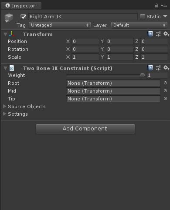Open the Inspector panel options menu
170x210 pixels.
coord(164,6)
